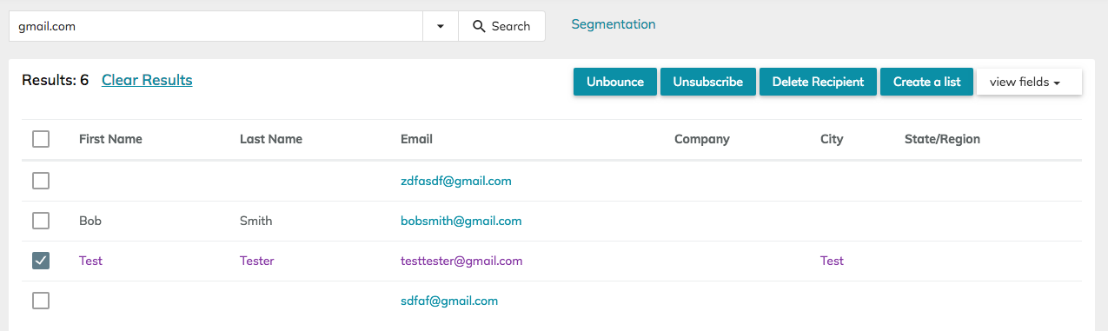Image resolution: width=1108 pixels, height=331 pixels.
Task: Open the zdfasdf@gmail.com email link
Action: point(456,181)
